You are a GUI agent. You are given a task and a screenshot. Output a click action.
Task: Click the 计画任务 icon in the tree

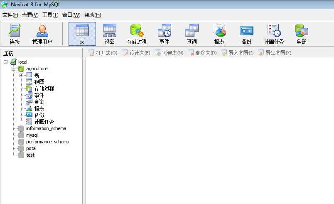[x=29, y=122]
